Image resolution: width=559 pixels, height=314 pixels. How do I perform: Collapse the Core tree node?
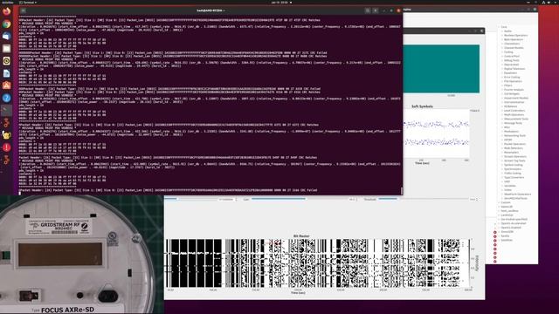pyautogui.click(x=499, y=27)
